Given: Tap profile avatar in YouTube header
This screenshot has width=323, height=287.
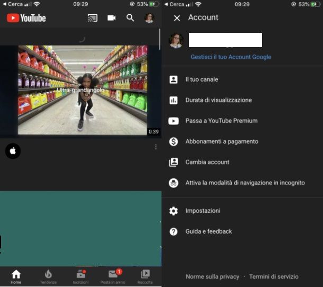Looking at the screenshot, I should click(149, 18).
